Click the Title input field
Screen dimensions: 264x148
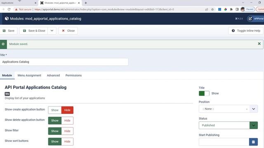64,62
